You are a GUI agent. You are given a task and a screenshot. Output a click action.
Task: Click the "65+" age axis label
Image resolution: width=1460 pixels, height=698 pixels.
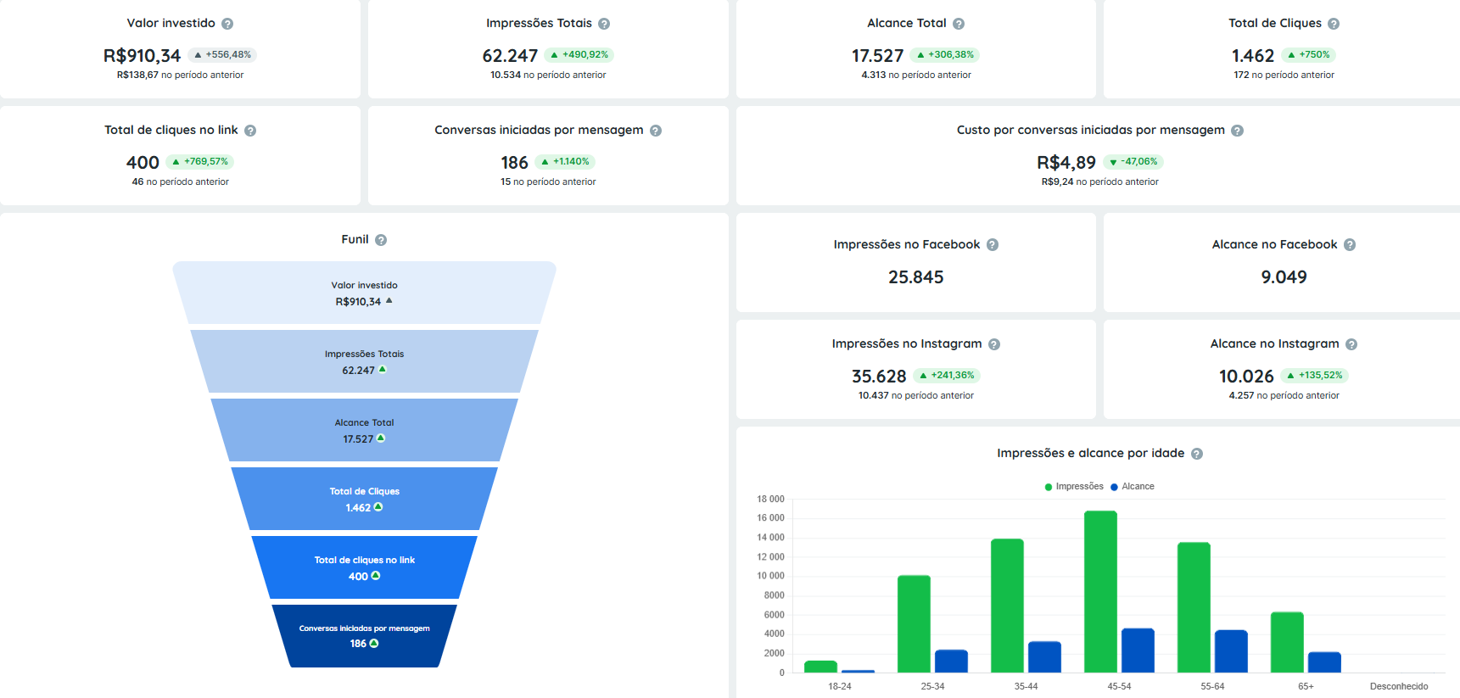point(1306,687)
